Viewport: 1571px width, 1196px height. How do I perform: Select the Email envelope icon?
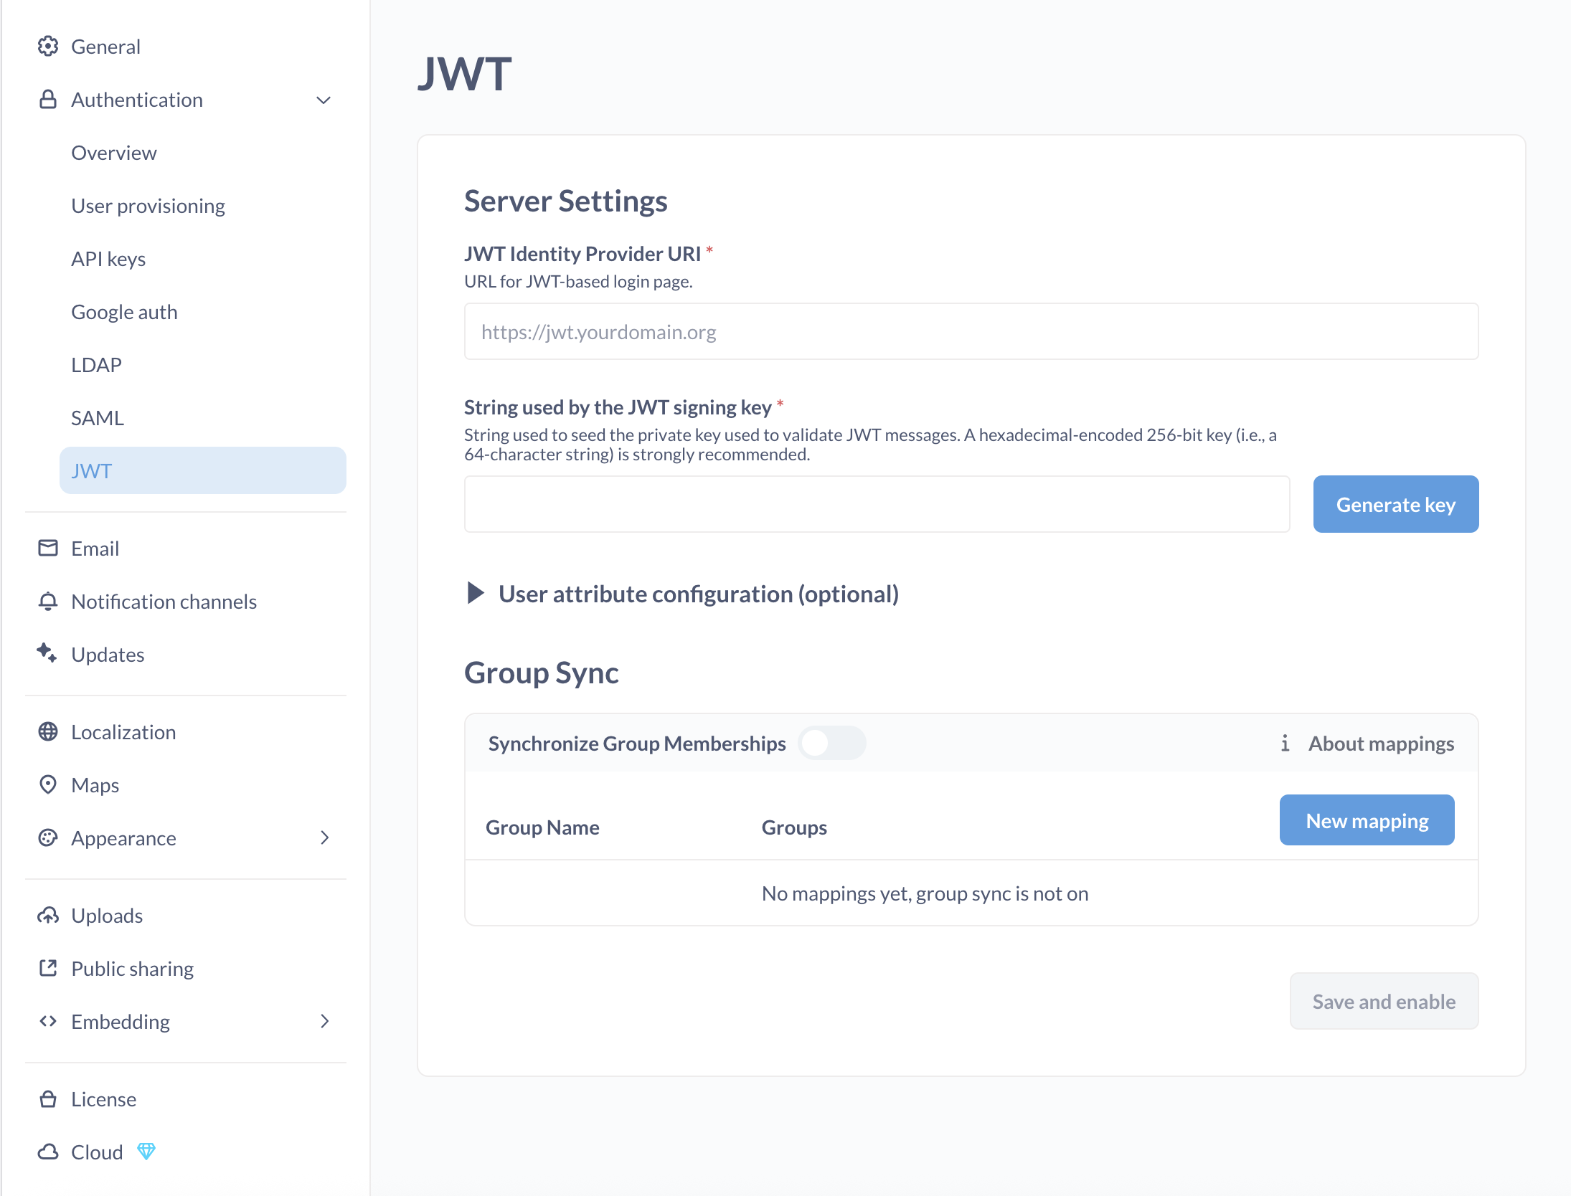(47, 548)
